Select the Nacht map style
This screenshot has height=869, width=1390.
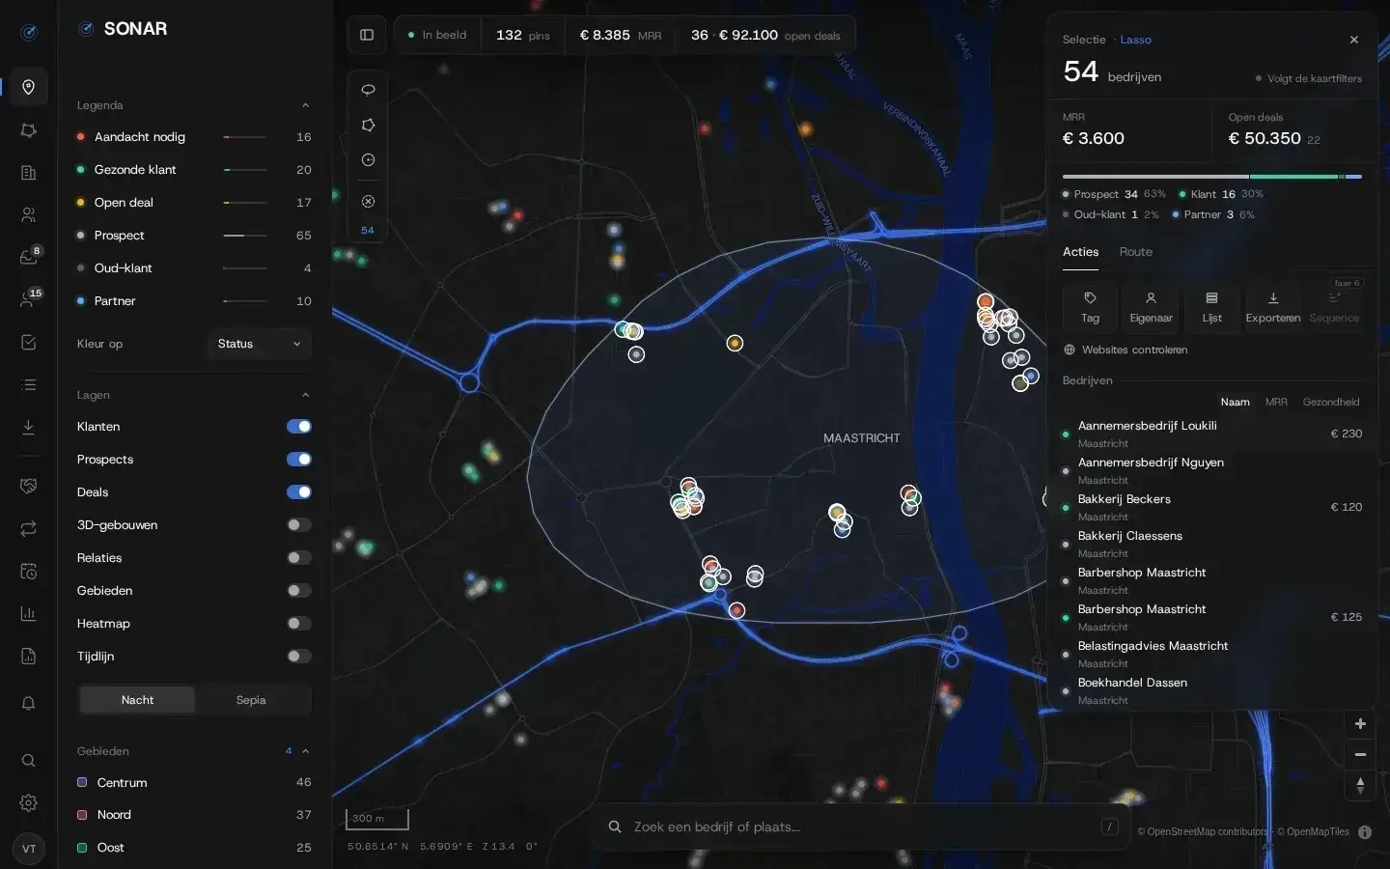pyautogui.click(x=137, y=700)
